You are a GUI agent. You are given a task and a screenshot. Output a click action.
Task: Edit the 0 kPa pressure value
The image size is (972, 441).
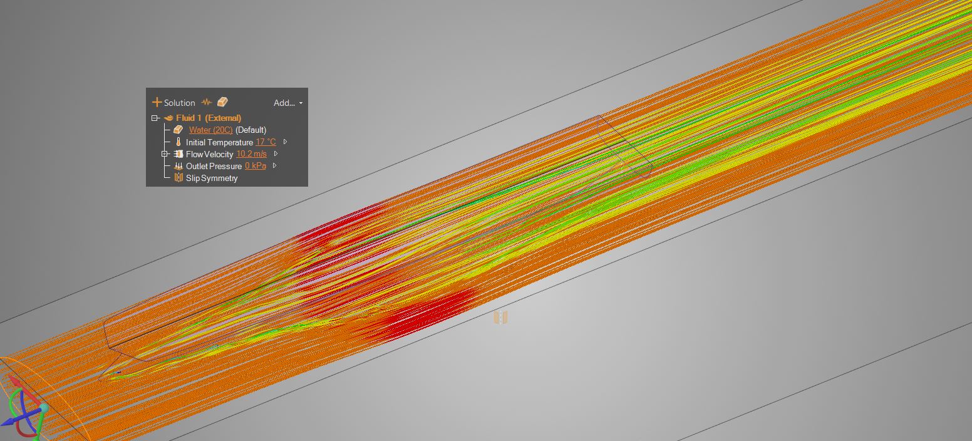256,166
